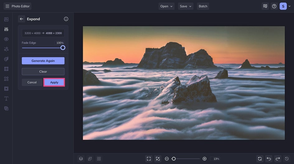Open the Overlays sidebar icon
This screenshot has width=294, height=164.
tap(6, 89)
